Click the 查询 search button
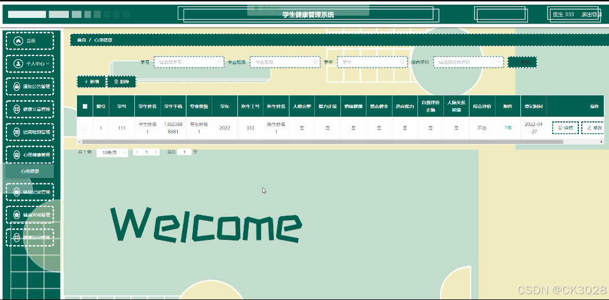This screenshot has width=609, height=300. (x=522, y=62)
